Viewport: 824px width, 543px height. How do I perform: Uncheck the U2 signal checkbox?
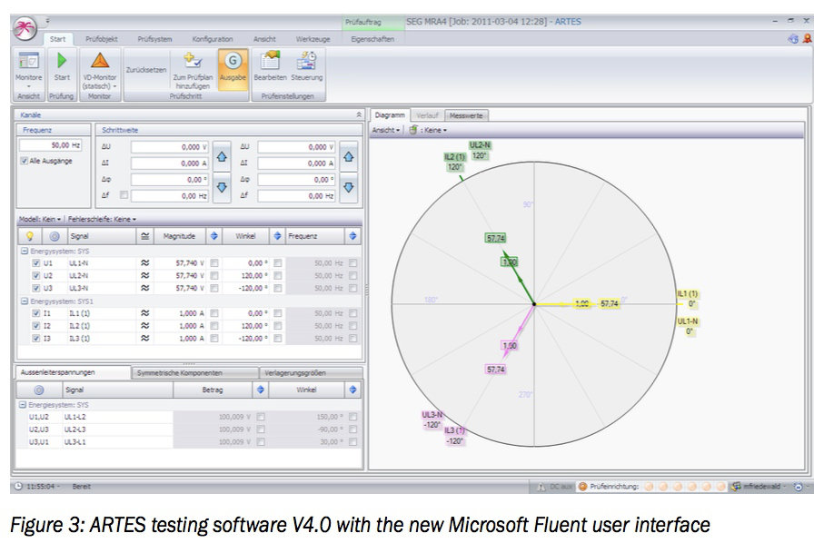[35, 275]
